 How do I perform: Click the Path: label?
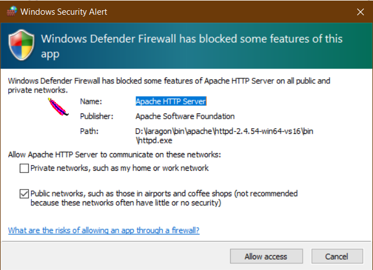click(x=89, y=131)
